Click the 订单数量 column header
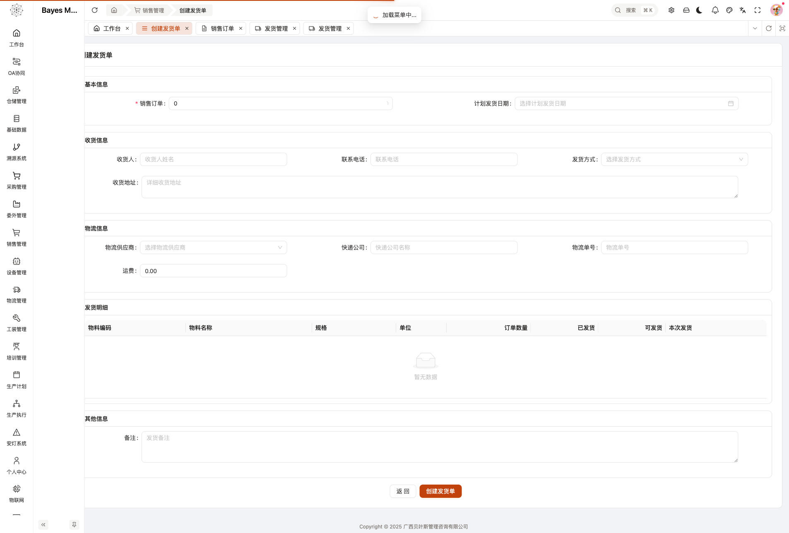The height and width of the screenshot is (533, 789). click(x=488, y=328)
